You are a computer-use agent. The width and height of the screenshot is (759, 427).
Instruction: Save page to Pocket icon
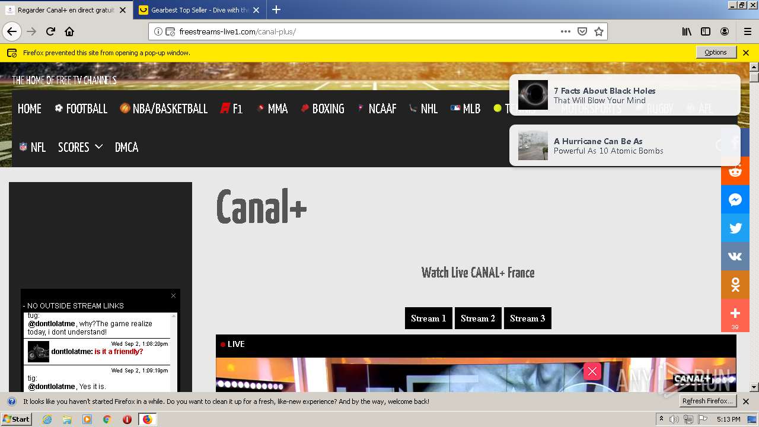(582, 31)
